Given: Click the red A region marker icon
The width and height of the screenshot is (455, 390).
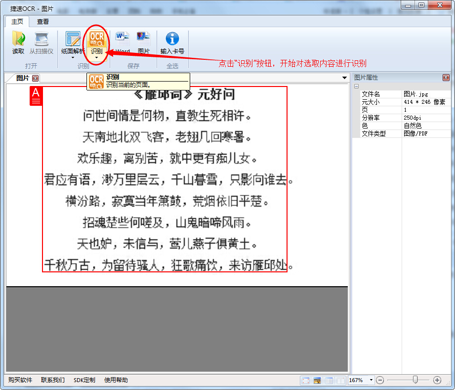Looking at the screenshot, I should click(x=36, y=96).
